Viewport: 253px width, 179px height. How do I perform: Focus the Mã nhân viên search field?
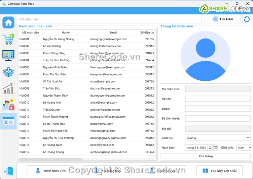pos(110,19)
